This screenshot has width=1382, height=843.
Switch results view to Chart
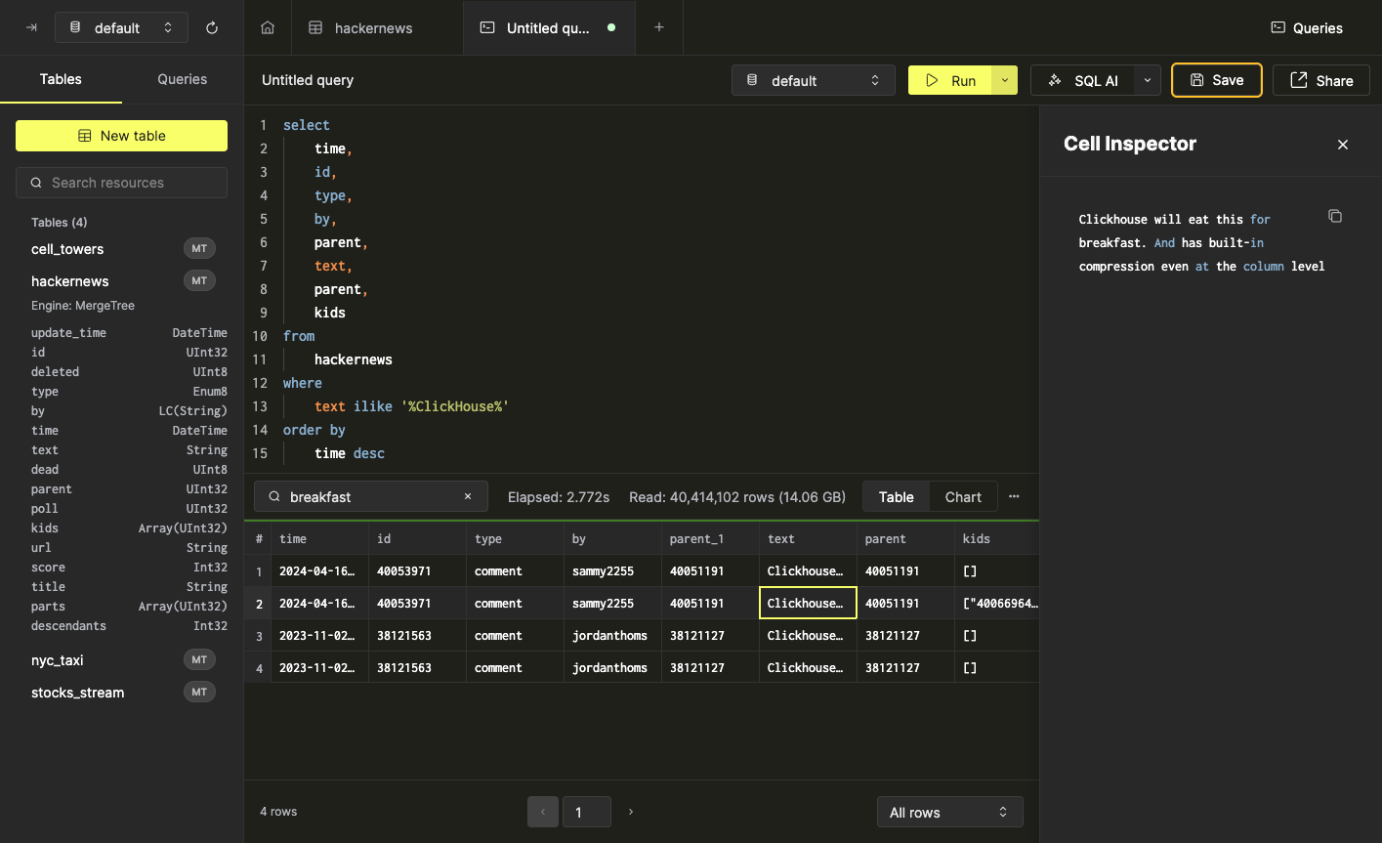pos(962,497)
